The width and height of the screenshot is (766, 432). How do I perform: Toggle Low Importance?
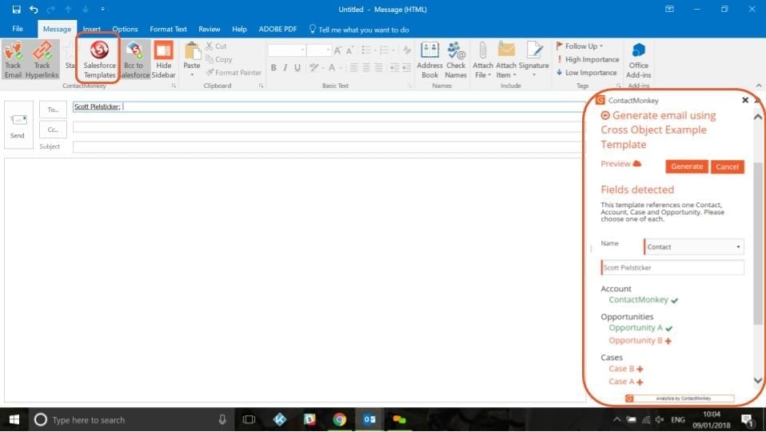point(587,72)
